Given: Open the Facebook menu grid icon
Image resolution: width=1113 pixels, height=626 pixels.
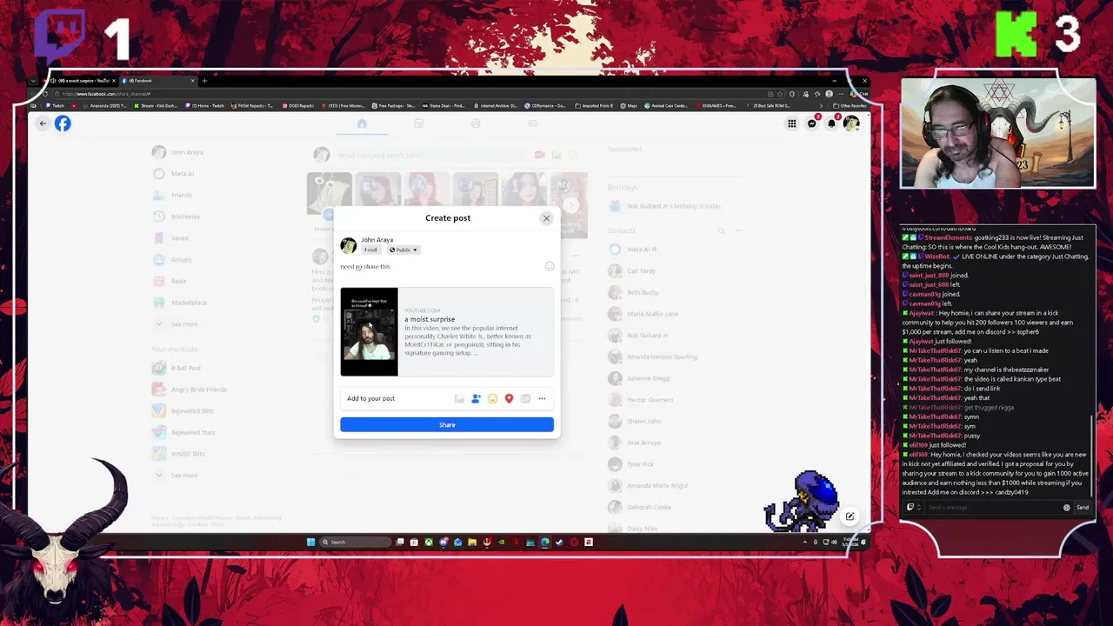Looking at the screenshot, I should coord(791,123).
